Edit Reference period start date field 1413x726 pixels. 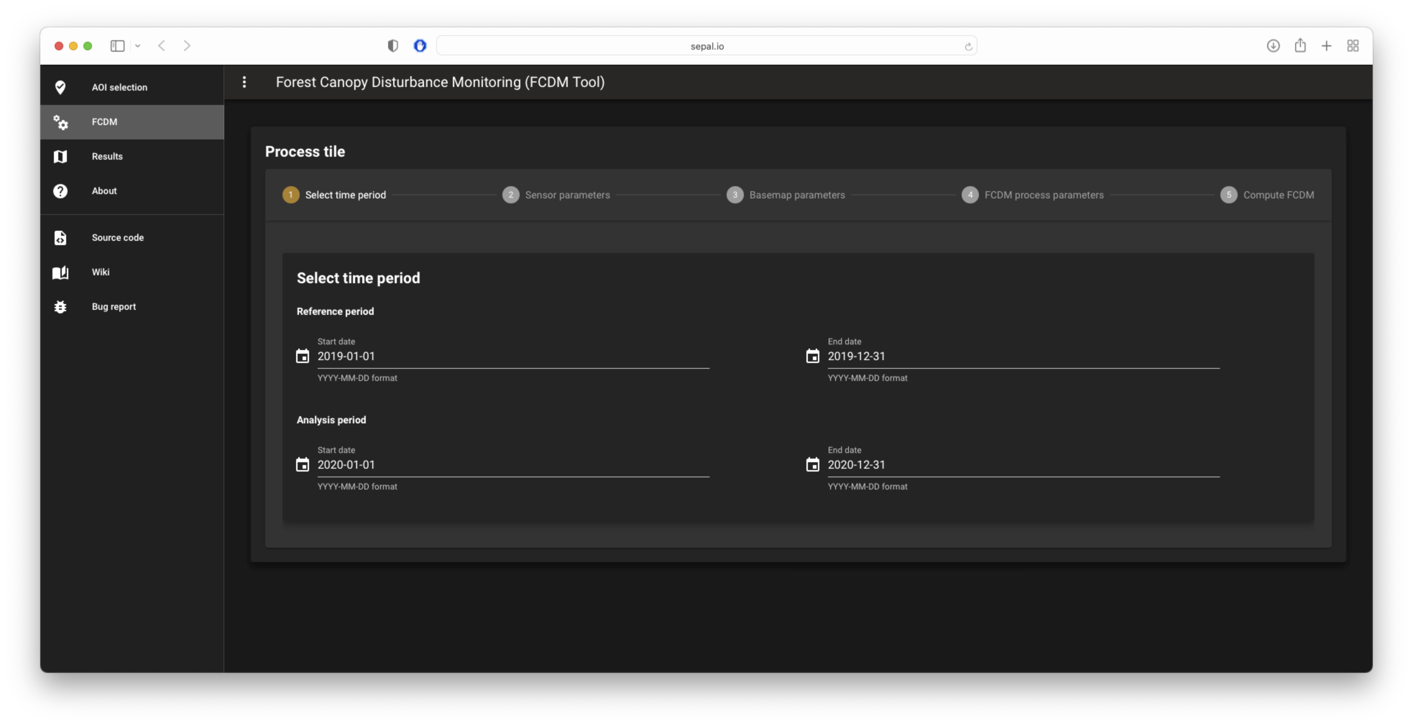[x=513, y=356]
